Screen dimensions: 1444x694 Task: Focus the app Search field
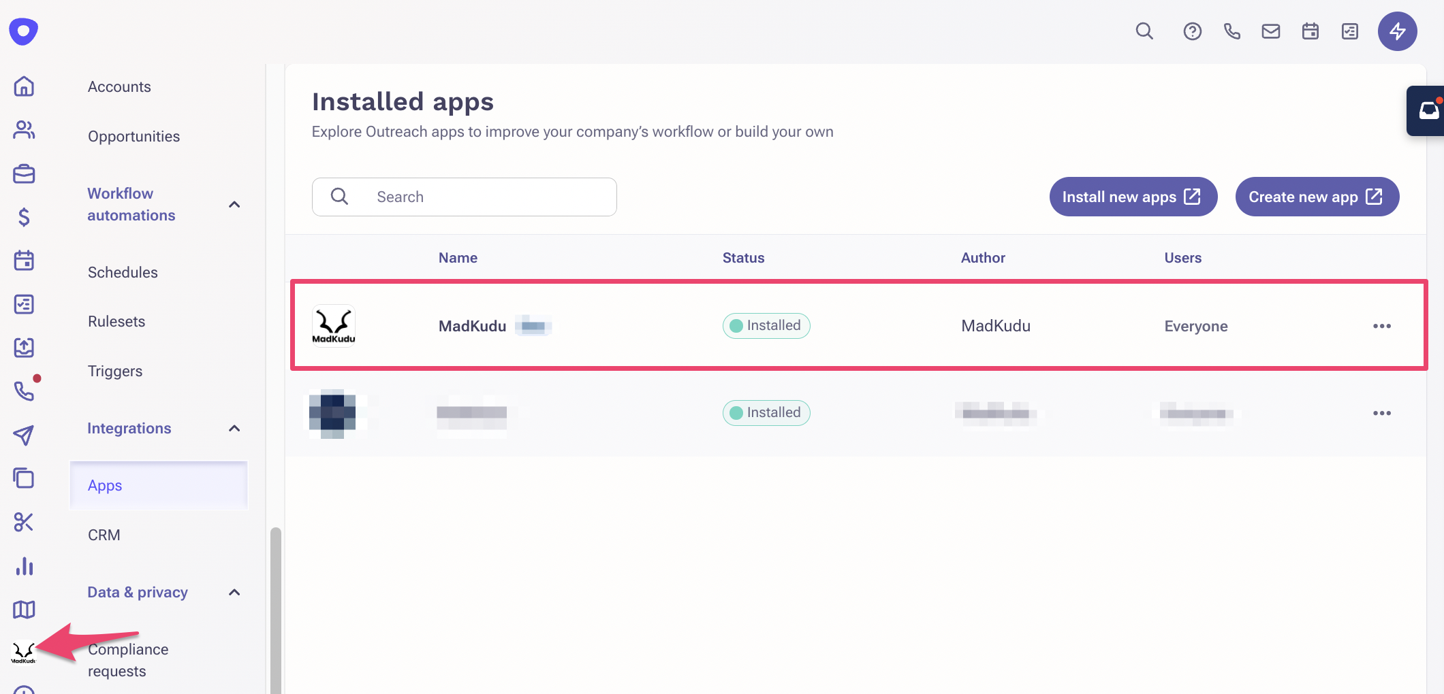pos(465,197)
